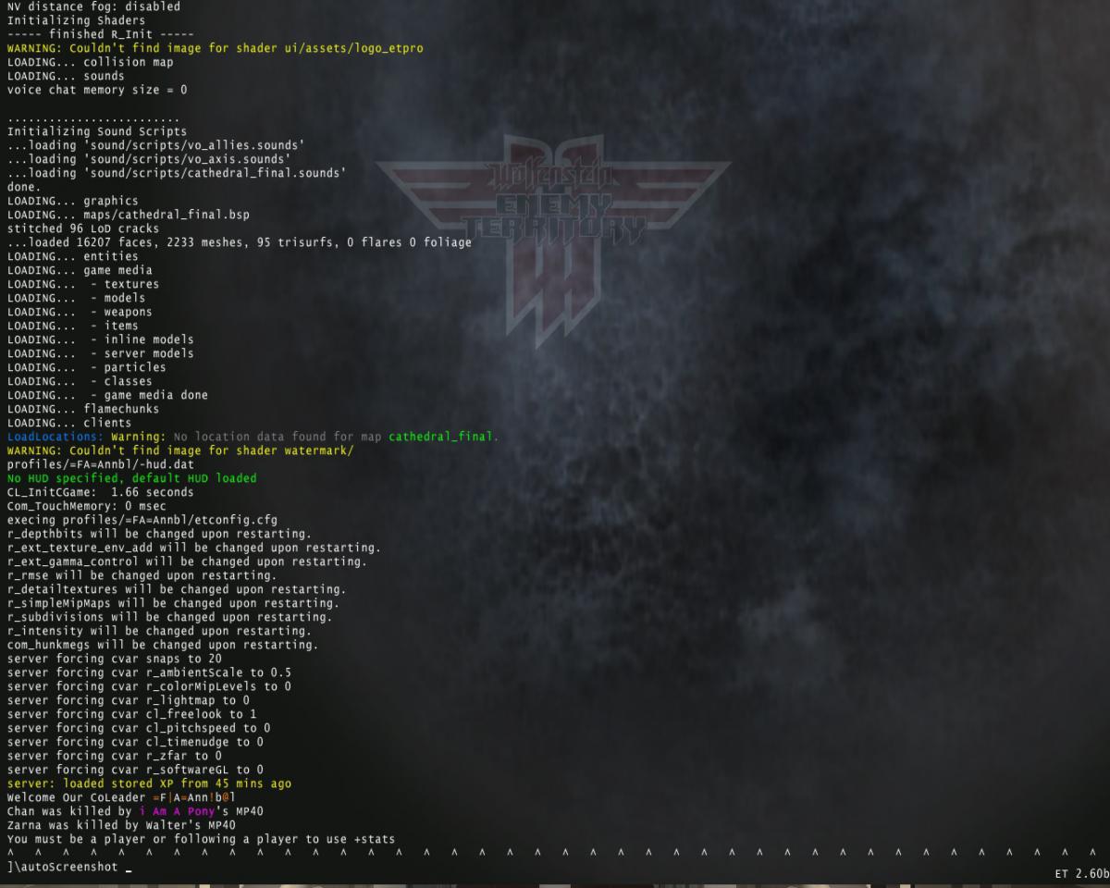The width and height of the screenshot is (1110, 888).
Task: Click the LoadLocations warning line
Action: click(x=253, y=437)
